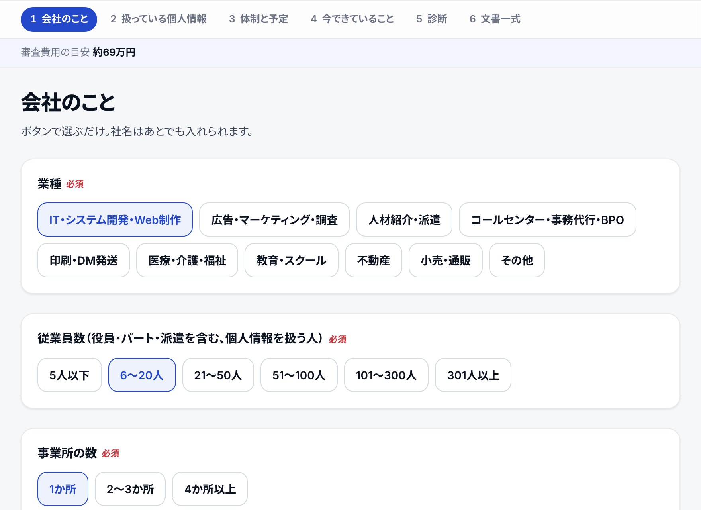Open step 6 文書一式

(x=495, y=19)
